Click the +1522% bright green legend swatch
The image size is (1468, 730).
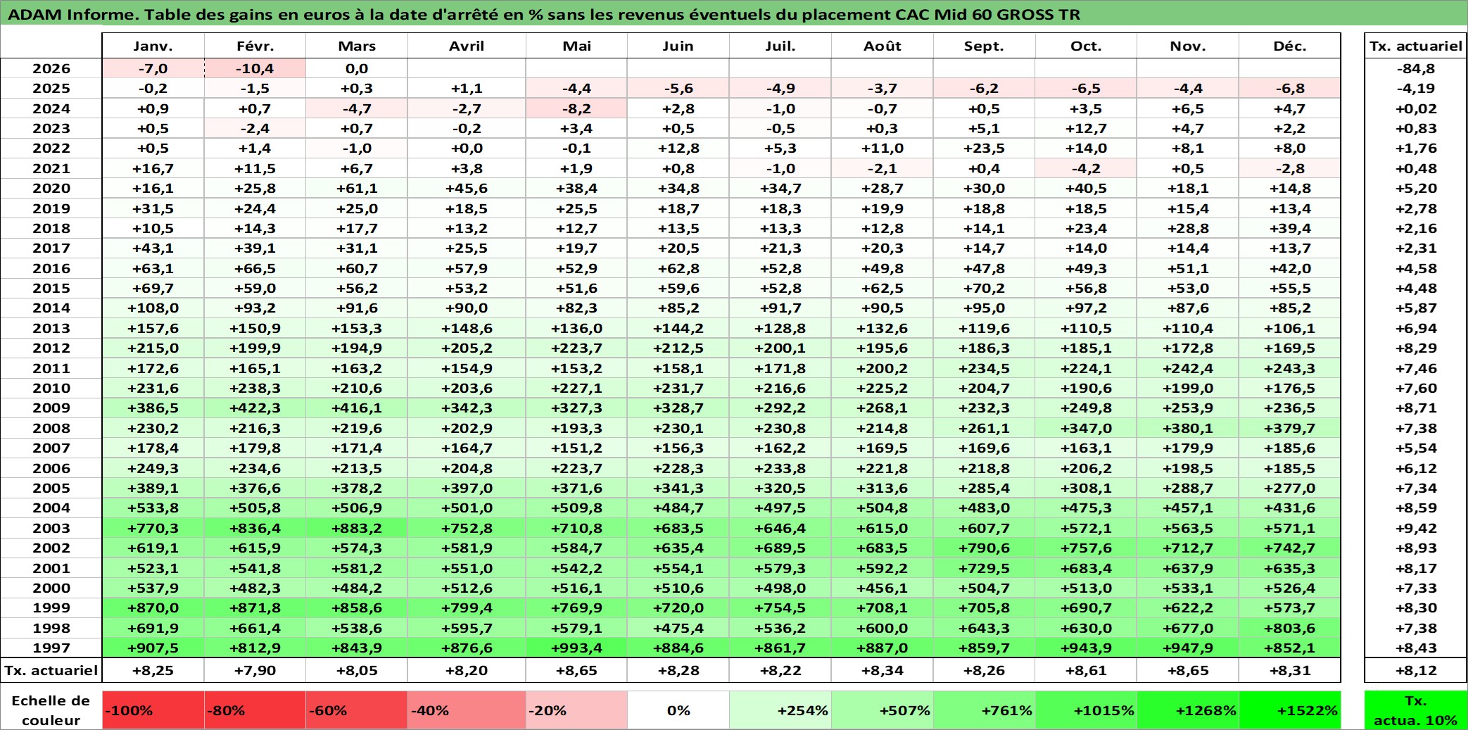[1290, 710]
